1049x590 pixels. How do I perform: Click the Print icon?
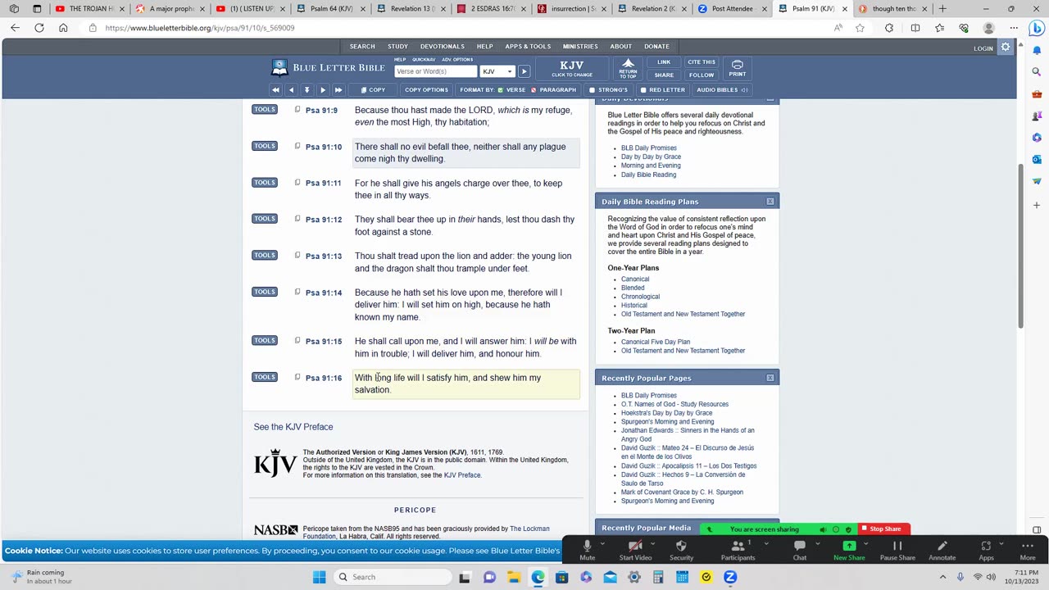point(737,68)
